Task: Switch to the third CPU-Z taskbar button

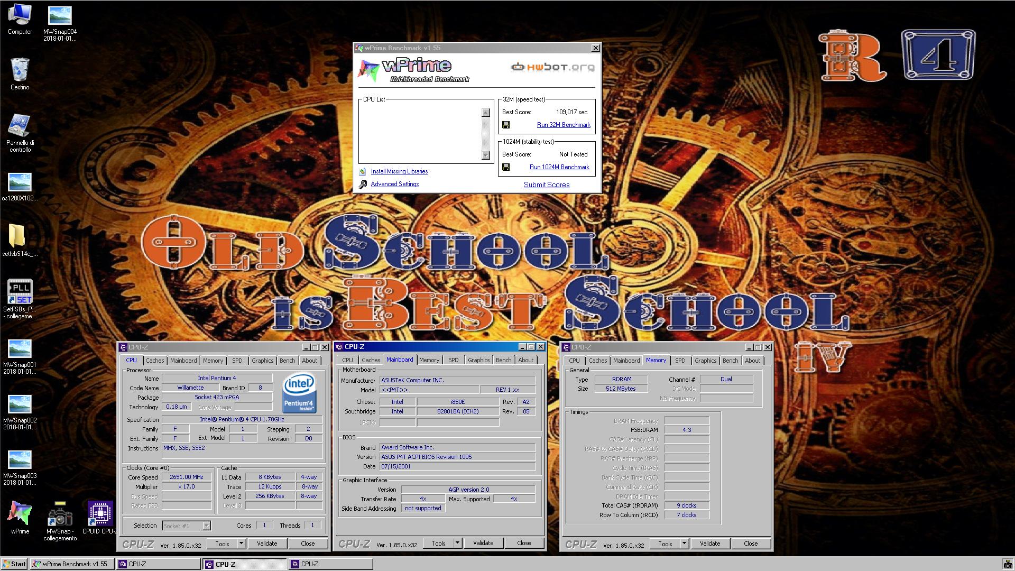Action: (331, 564)
